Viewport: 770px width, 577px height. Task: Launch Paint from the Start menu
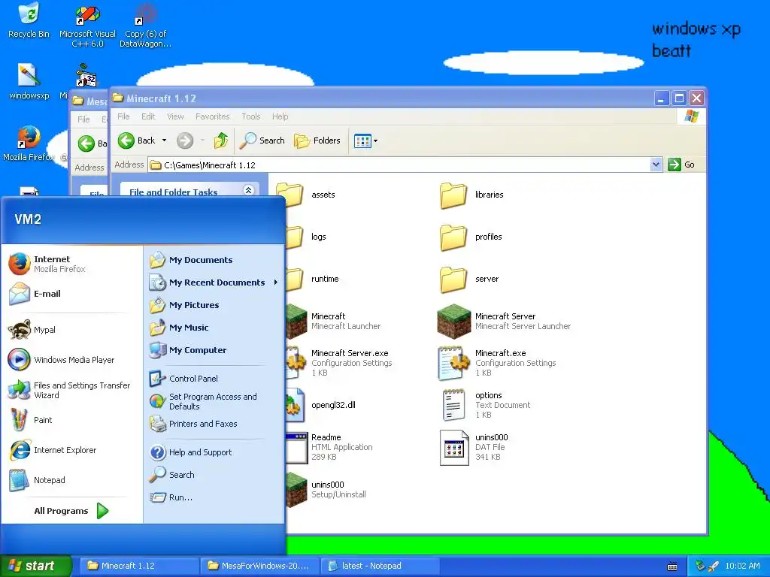pyautogui.click(x=71, y=420)
